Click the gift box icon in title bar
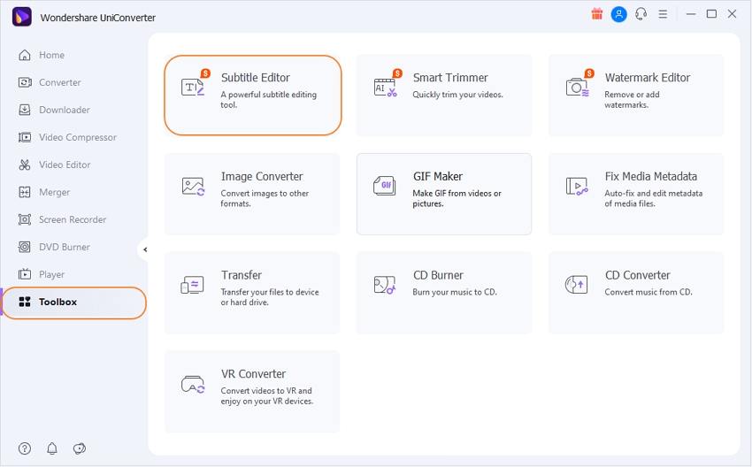Image resolution: width=752 pixels, height=467 pixels. [597, 14]
